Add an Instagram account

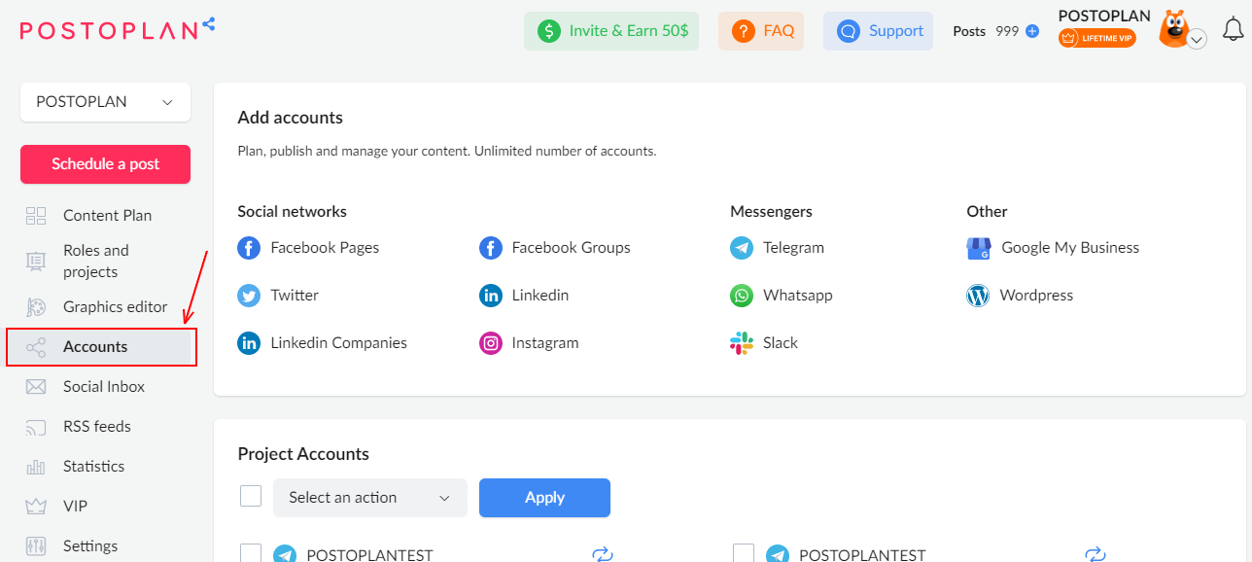pyautogui.click(x=529, y=343)
